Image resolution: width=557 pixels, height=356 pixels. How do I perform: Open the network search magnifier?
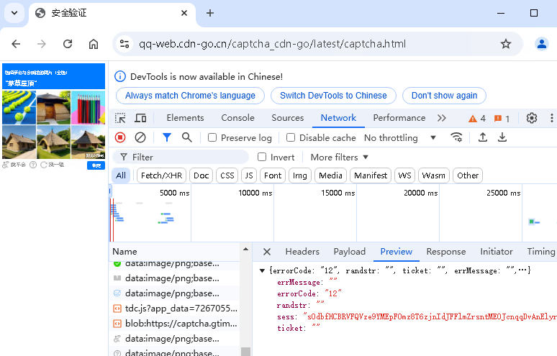tap(187, 137)
